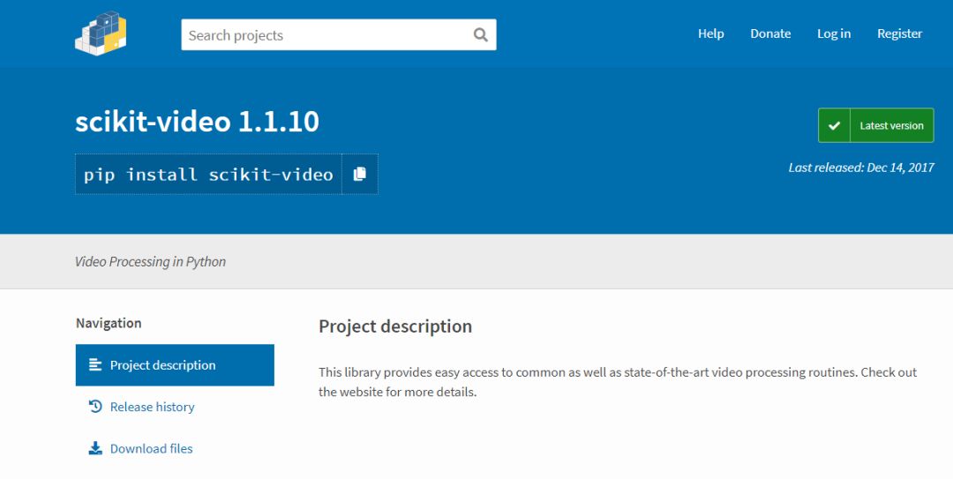The width and height of the screenshot is (953, 479).
Task: Click the 'Project description' content heading
Action: pos(395,326)
